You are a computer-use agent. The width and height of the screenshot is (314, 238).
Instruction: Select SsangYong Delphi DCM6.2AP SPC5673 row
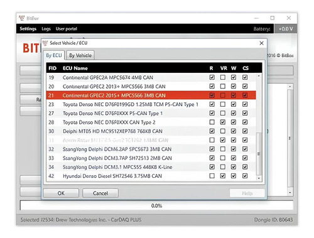click(x=151, y=149)
